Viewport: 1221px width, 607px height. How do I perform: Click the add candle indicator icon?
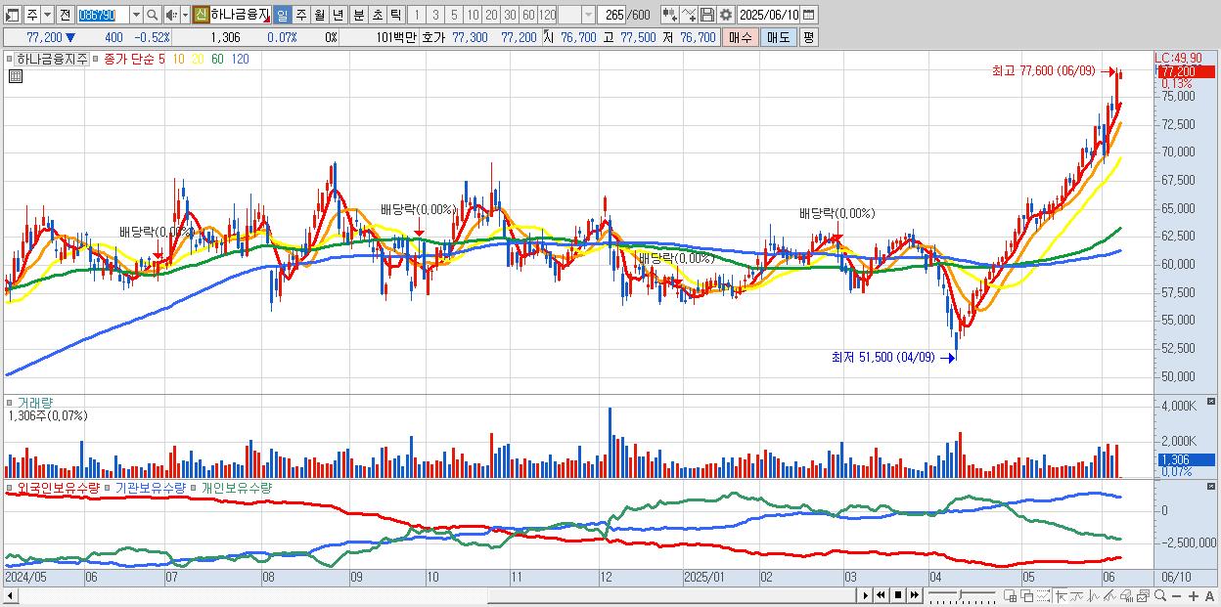click(x=670, y=15)
